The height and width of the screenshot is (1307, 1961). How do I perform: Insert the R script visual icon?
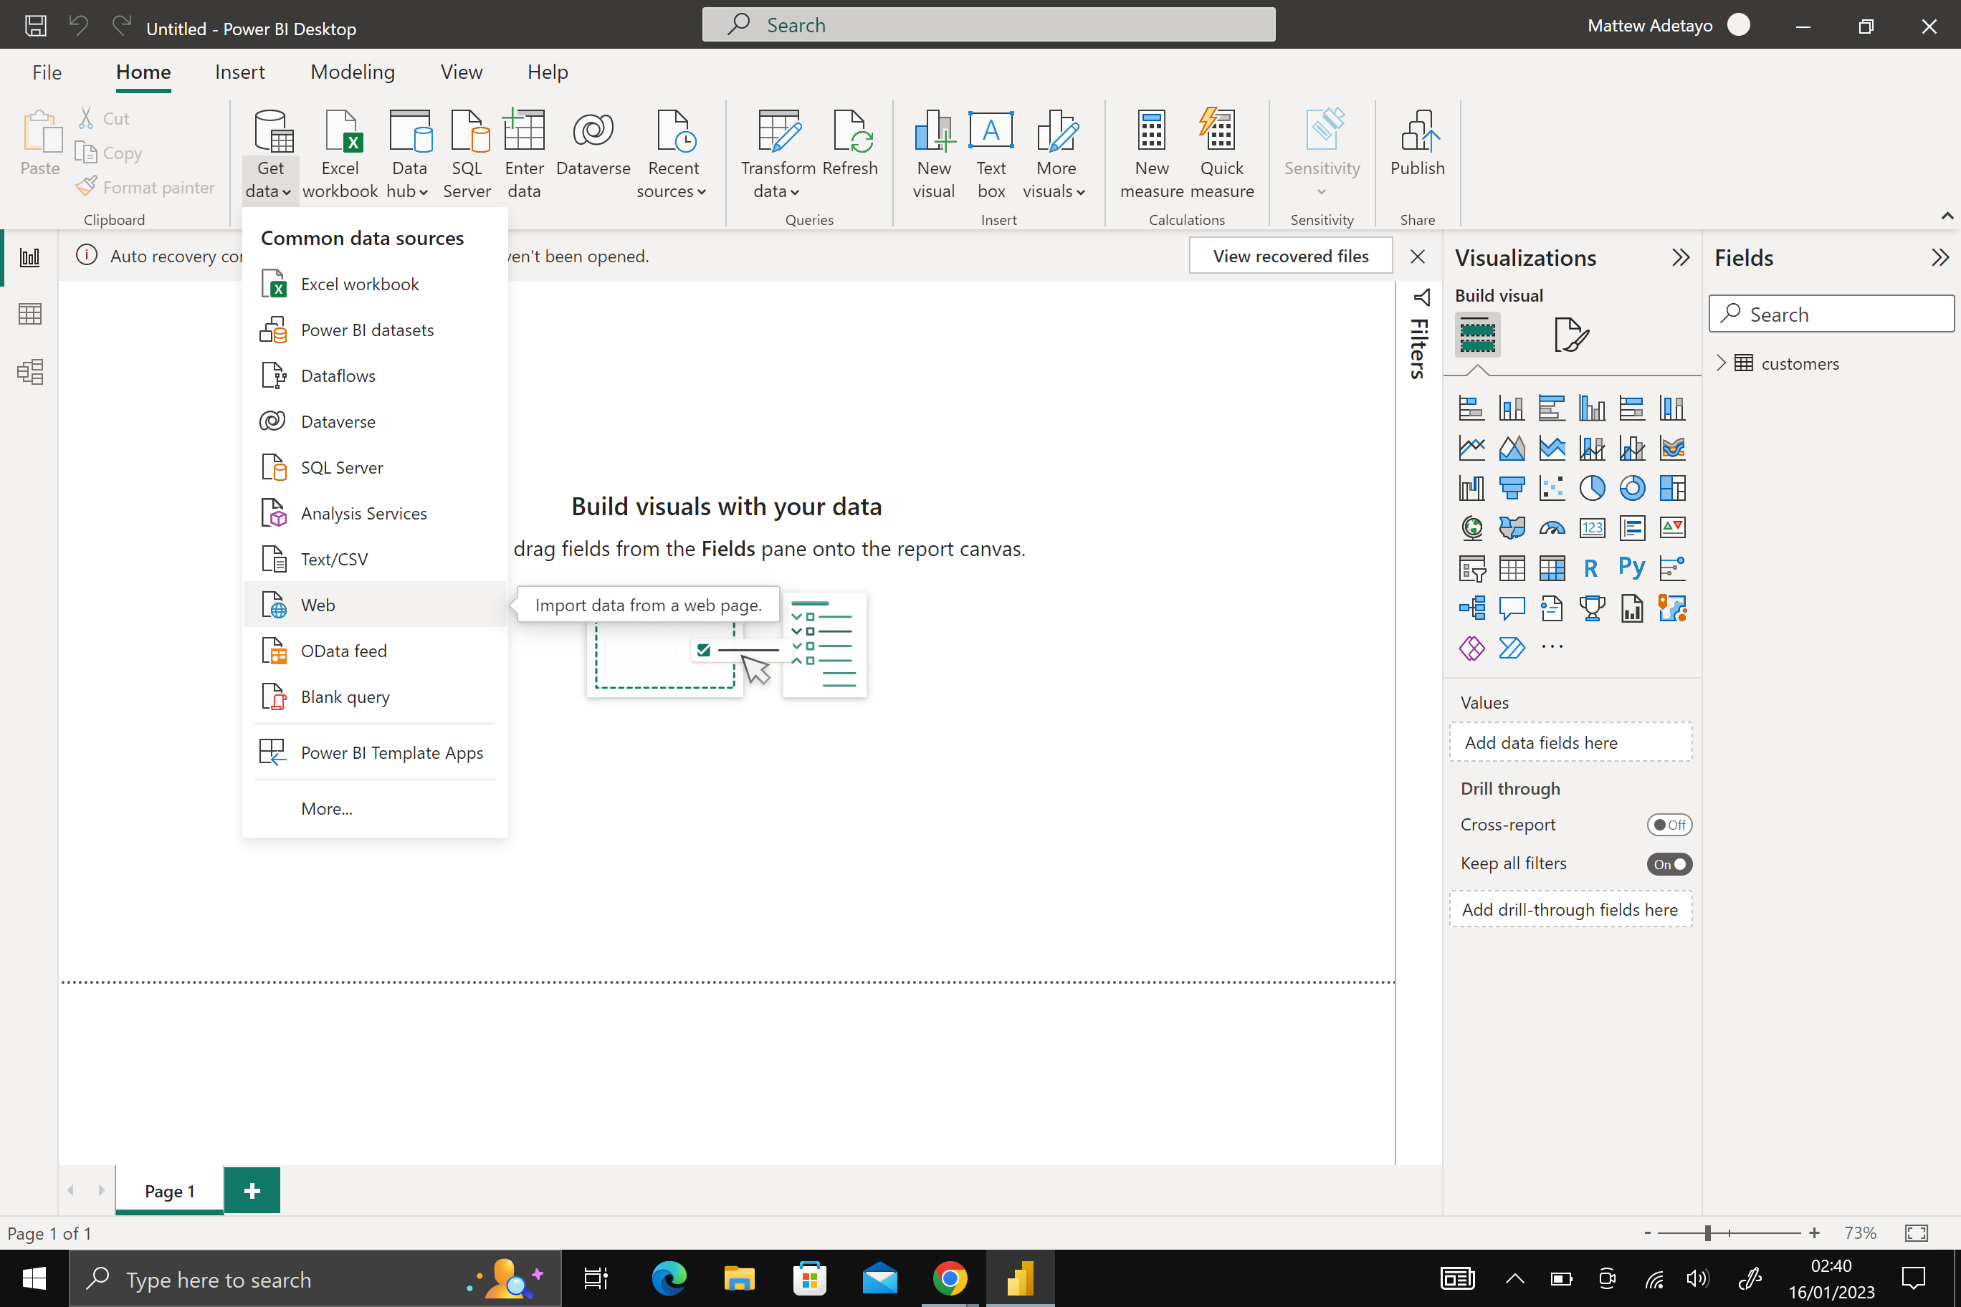tap(1592, 568)
